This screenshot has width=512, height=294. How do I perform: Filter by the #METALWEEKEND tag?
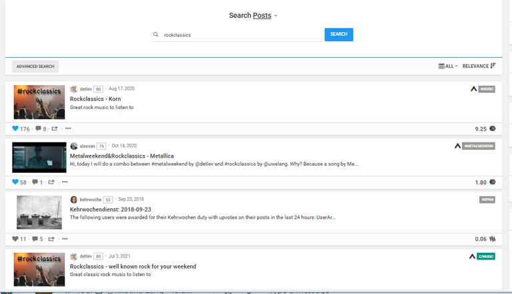479,146
